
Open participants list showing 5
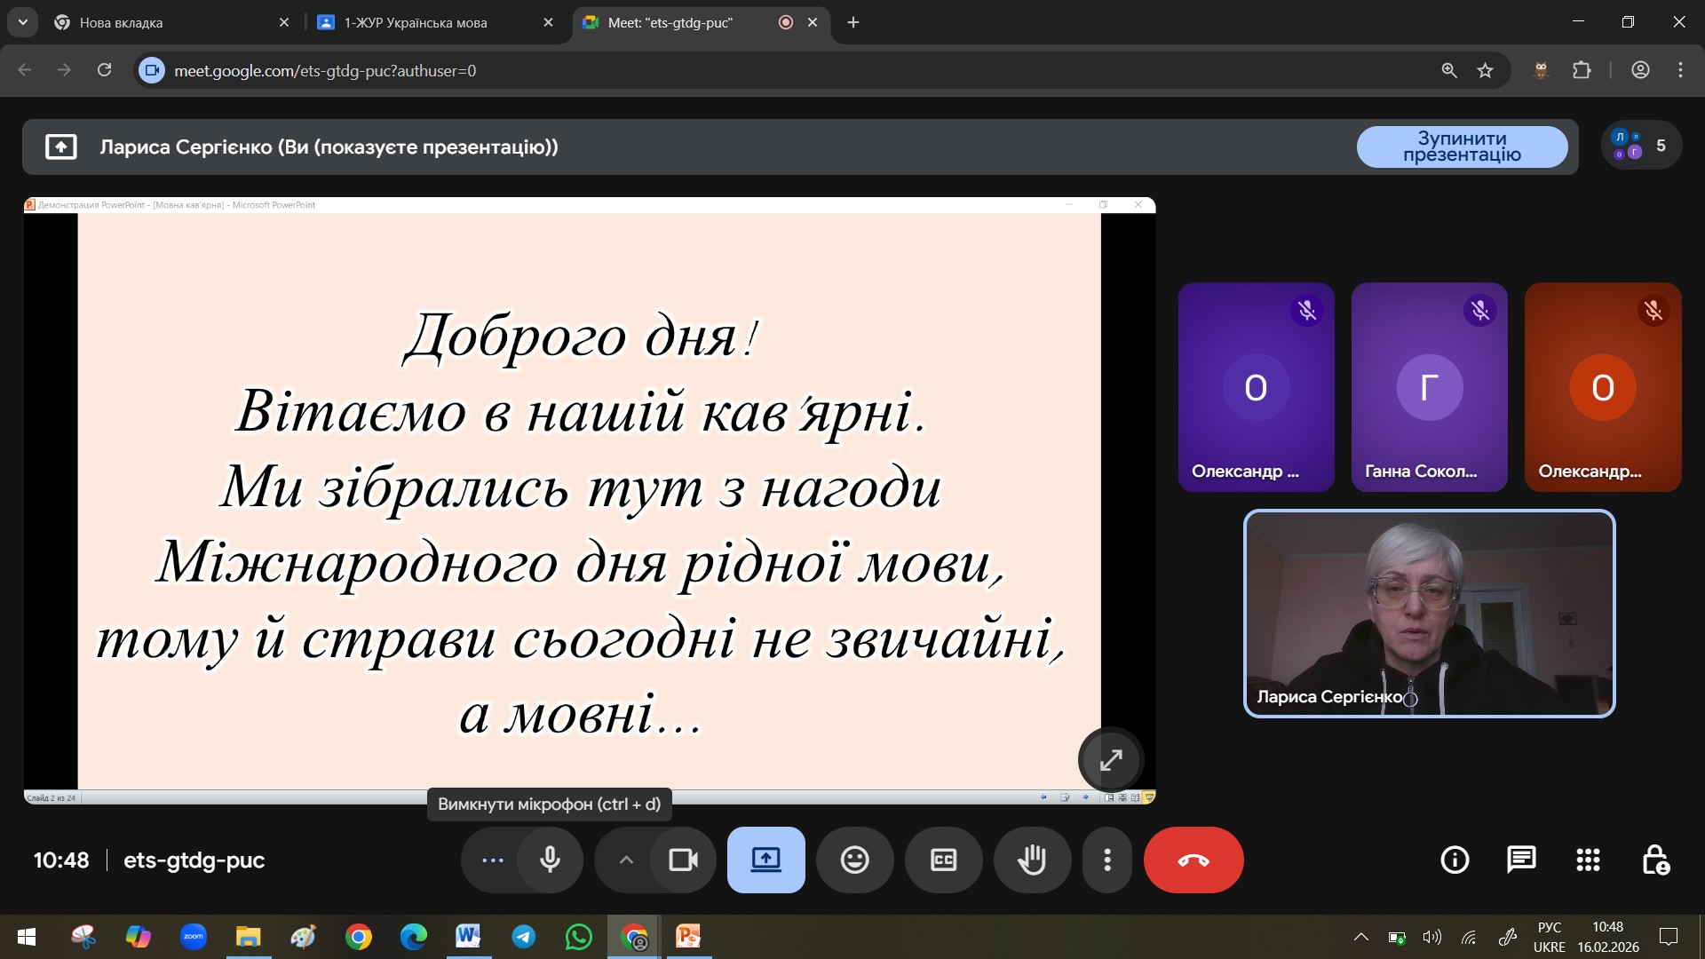(x=1641, y=146)
